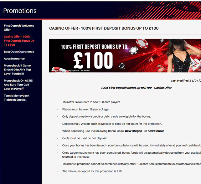
Task: Click the £100 first deposit bonus banner
Action: (x=125, y=56)
